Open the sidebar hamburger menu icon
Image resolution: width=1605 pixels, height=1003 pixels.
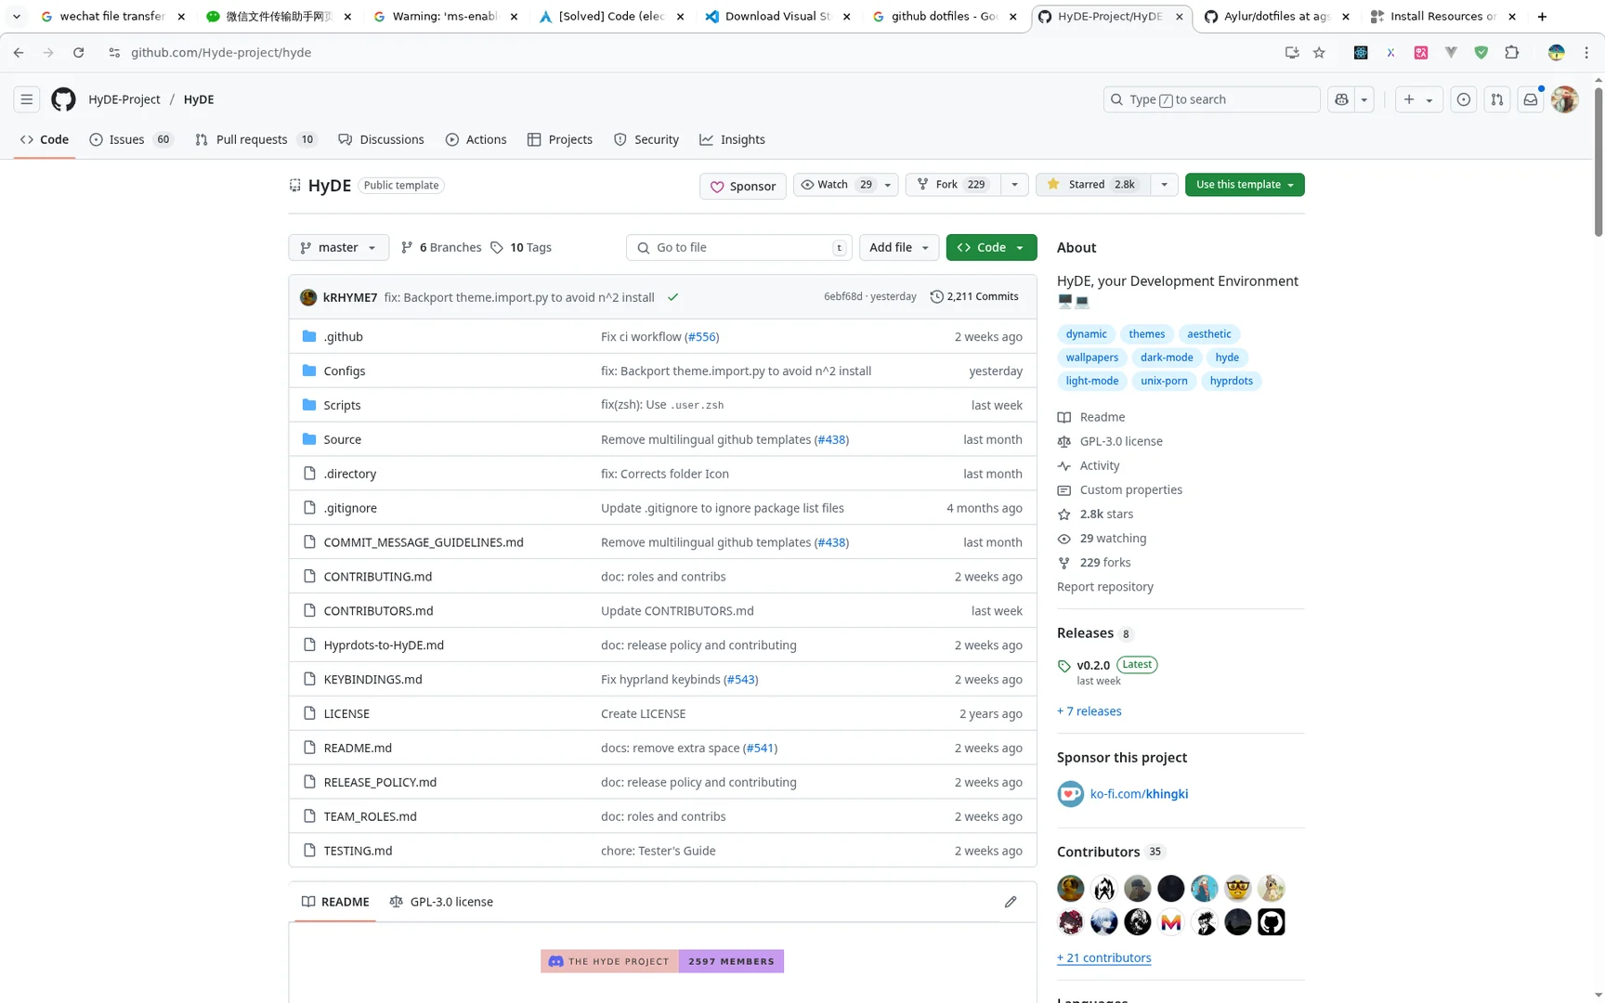click(26, 99)
